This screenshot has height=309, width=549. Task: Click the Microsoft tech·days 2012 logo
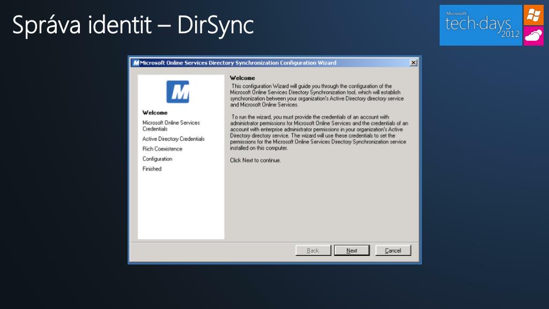481,25
